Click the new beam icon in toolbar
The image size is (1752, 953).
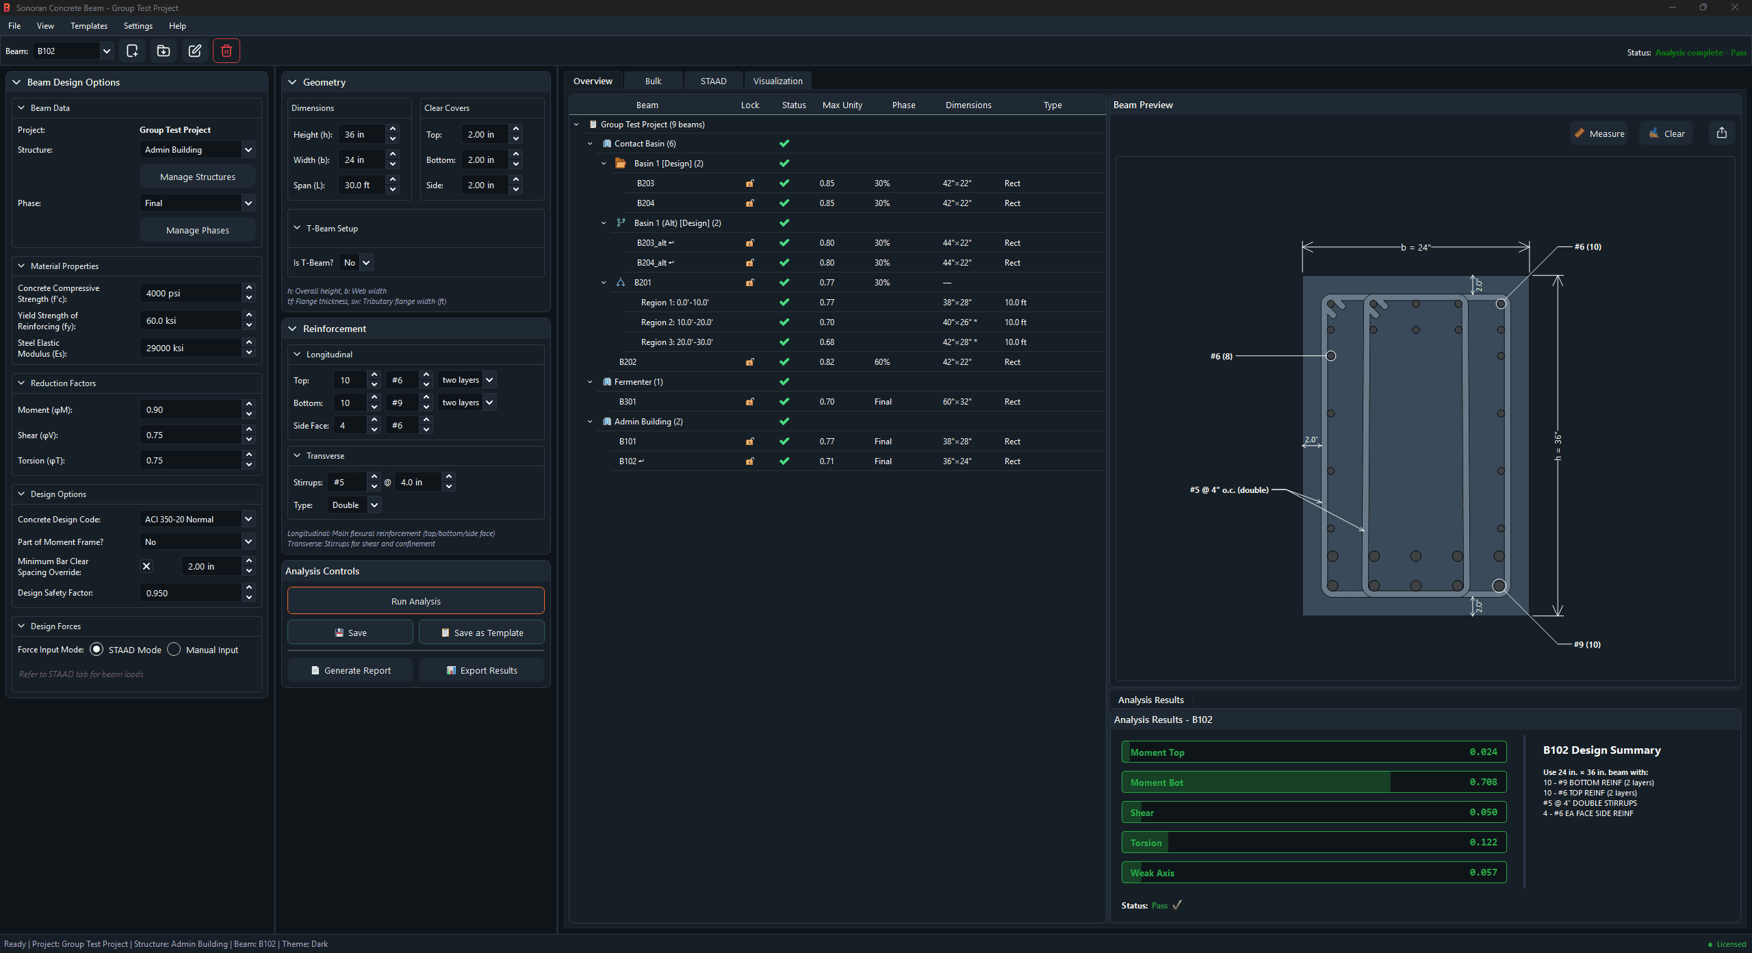coord(132,51)
